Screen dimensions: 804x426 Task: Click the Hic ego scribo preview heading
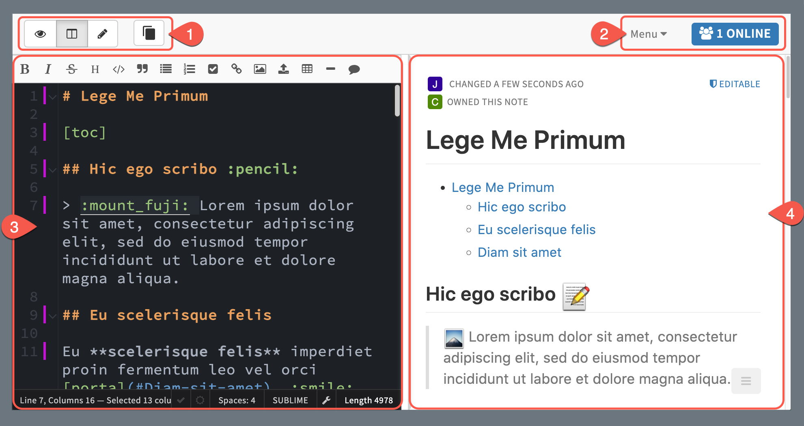(x=491, y=294)
